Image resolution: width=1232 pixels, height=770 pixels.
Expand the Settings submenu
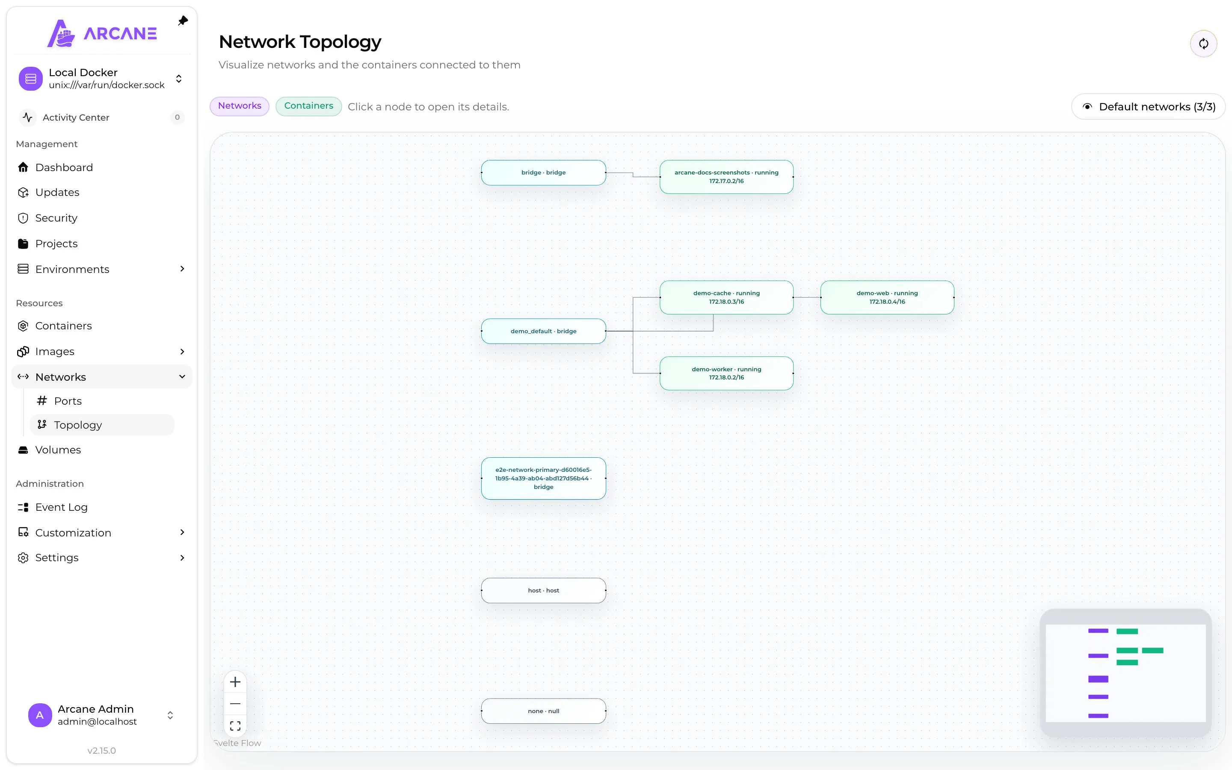click(x=182, y=558)
